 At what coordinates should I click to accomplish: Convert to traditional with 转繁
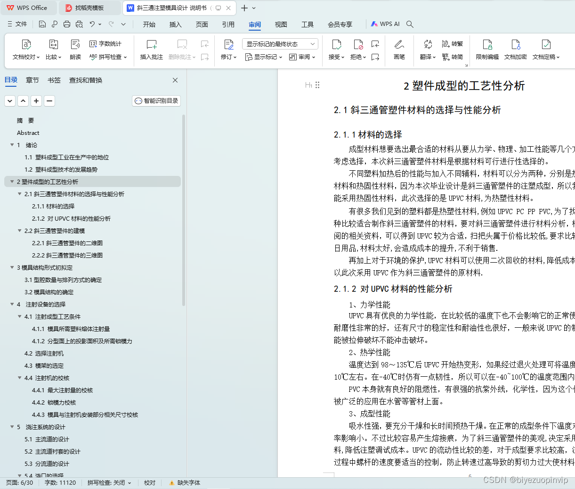point(453,44)
